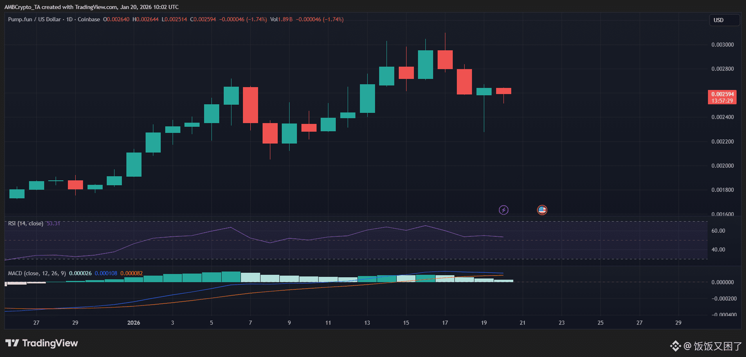The width and height of the screenshot is (746, 357).
Task: Click the purple lightning event icon
Action: 503,210
